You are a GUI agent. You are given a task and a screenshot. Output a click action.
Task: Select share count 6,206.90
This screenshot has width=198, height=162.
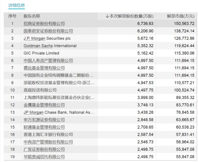(145, 31)
